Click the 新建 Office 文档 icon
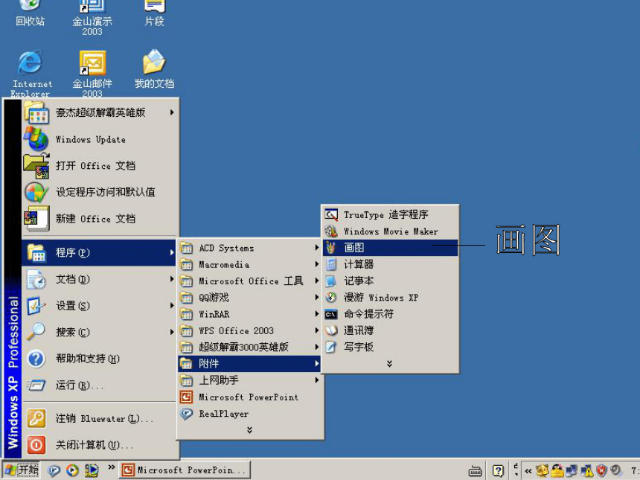Viewport: 640px width, 480px height. (36, 219)
